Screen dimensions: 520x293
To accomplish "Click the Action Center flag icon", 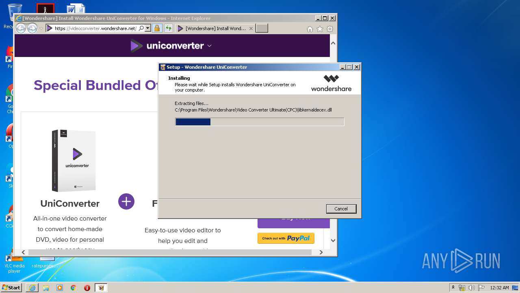I will [x=481, y=288].
